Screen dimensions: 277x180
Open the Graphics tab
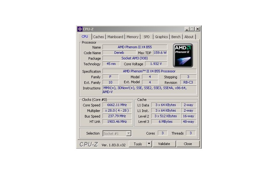tap(162, 37)
